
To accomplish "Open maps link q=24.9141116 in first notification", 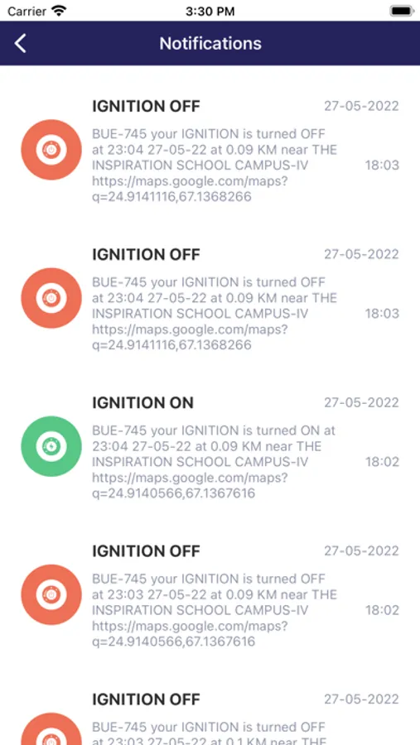I will click(191, 189).
